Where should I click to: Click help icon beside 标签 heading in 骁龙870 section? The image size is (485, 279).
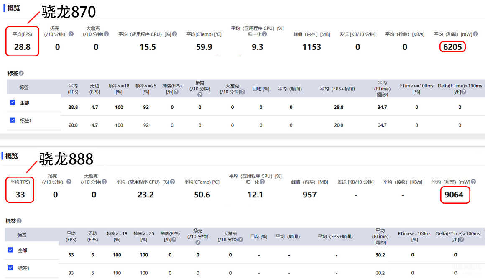coord(21,73)
